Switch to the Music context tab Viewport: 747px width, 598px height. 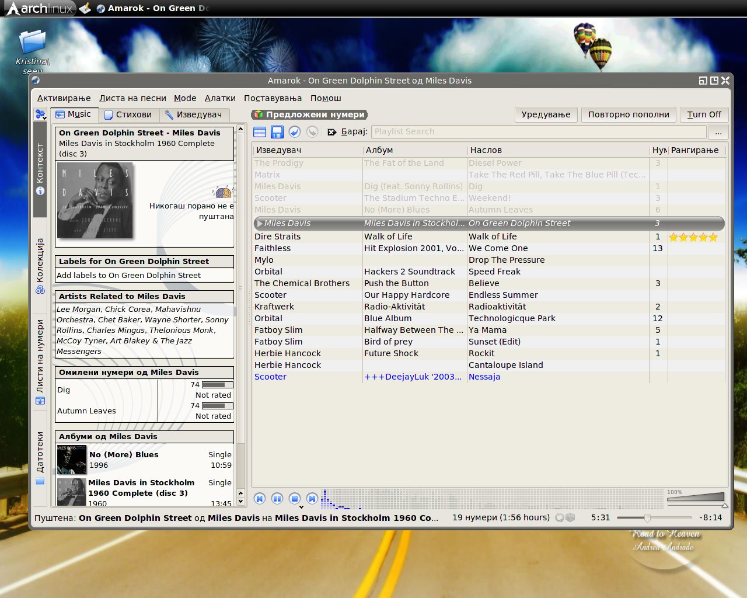pyautogui.click(x=74, y=114)
